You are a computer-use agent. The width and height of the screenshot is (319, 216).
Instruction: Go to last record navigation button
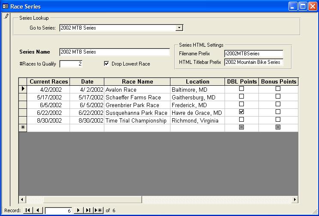88,210
